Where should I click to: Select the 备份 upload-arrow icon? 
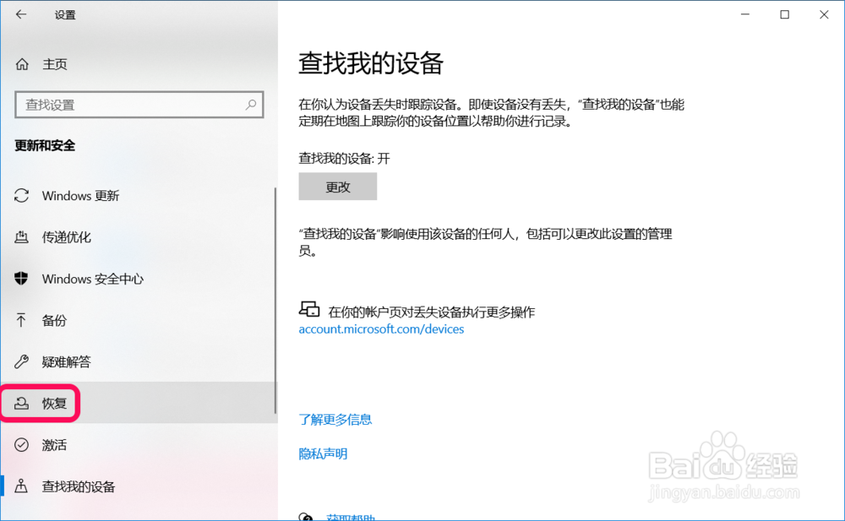click(x=20, y=320)
